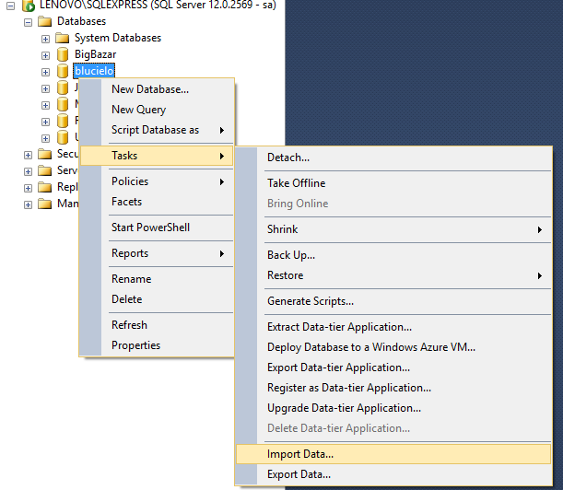Open the Reports submenu
This screenshot has height=490, width=563.
pos(157,253)
